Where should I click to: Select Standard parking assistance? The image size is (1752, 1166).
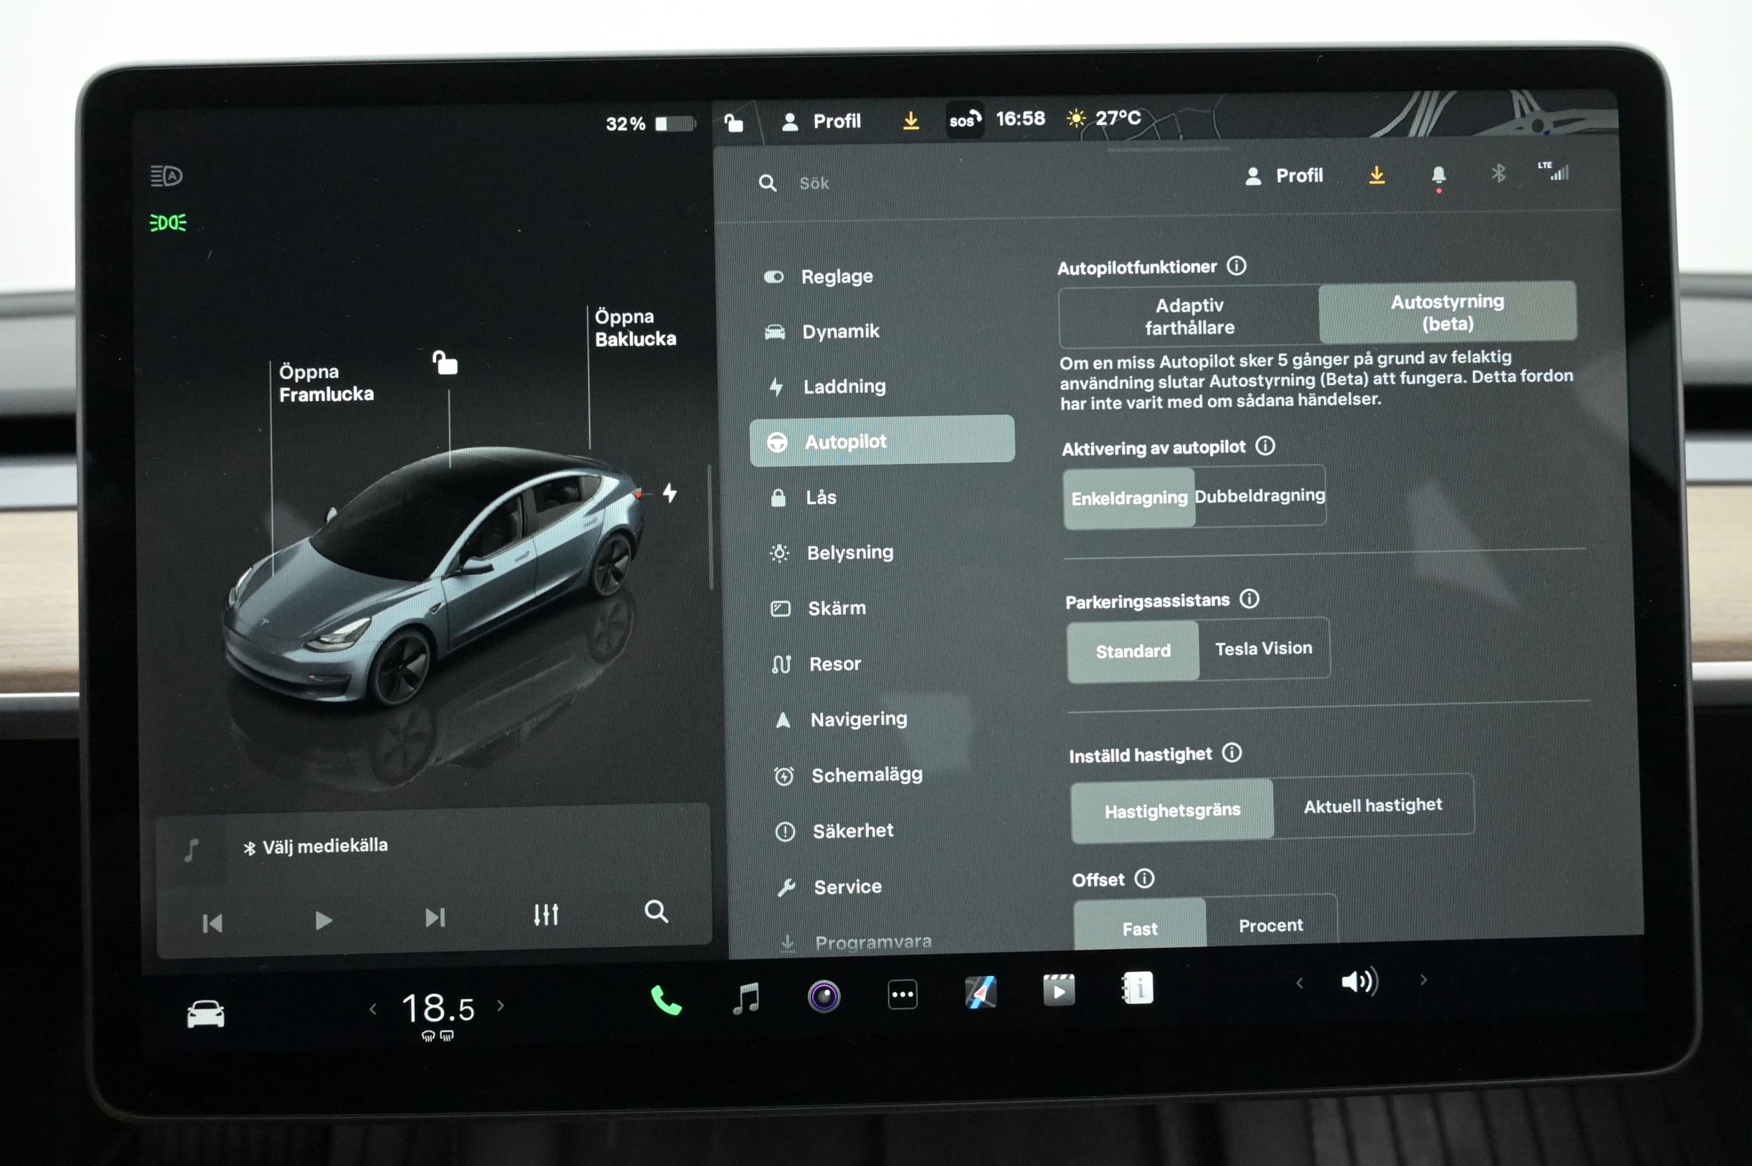pos(1132,651)
